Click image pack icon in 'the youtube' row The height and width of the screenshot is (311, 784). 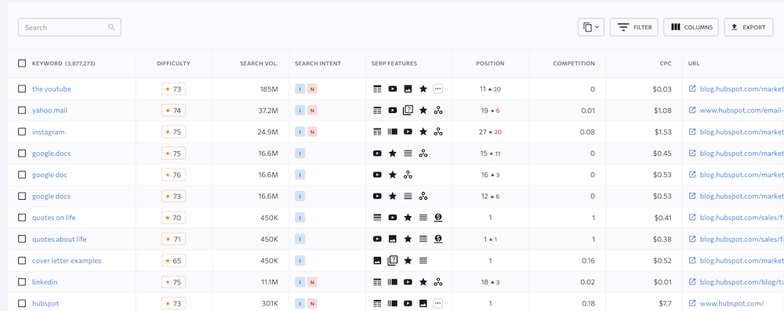(408, 89)
